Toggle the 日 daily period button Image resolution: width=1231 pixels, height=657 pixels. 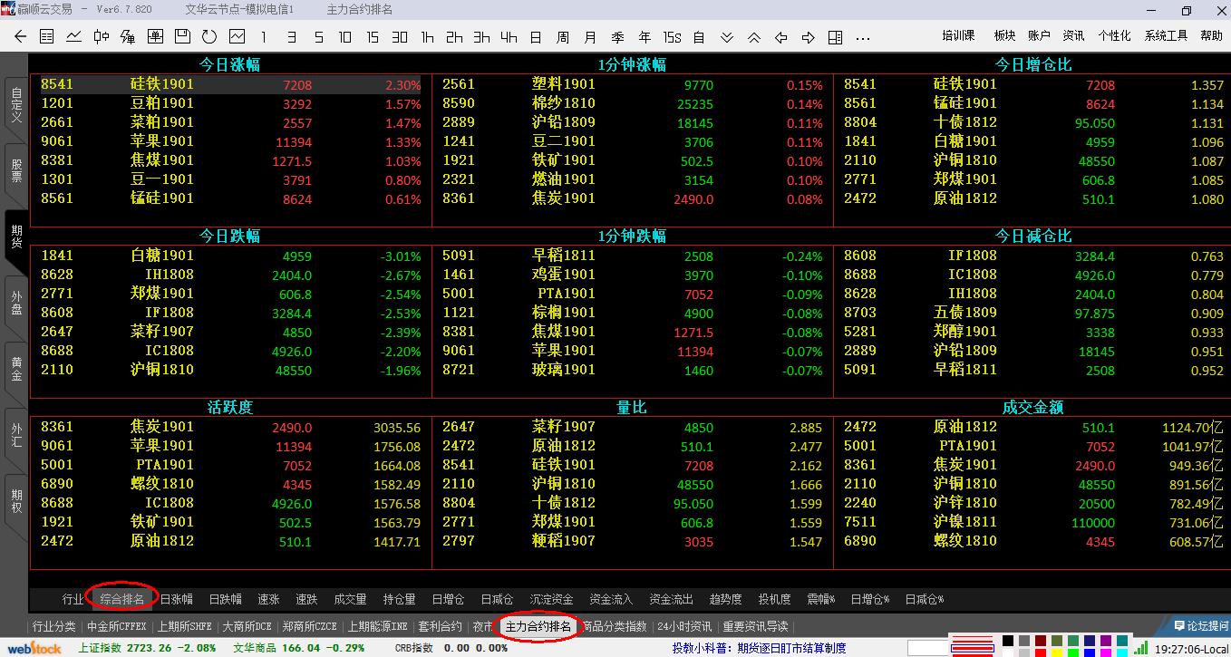click(x=536, y=37)
